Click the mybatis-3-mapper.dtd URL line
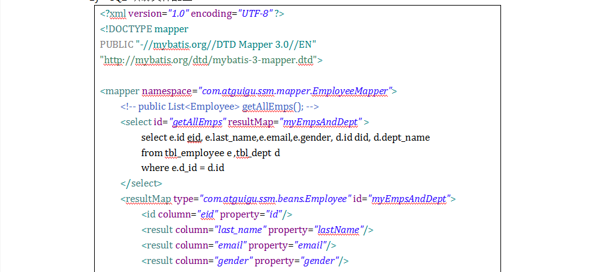 click(211, 60)
